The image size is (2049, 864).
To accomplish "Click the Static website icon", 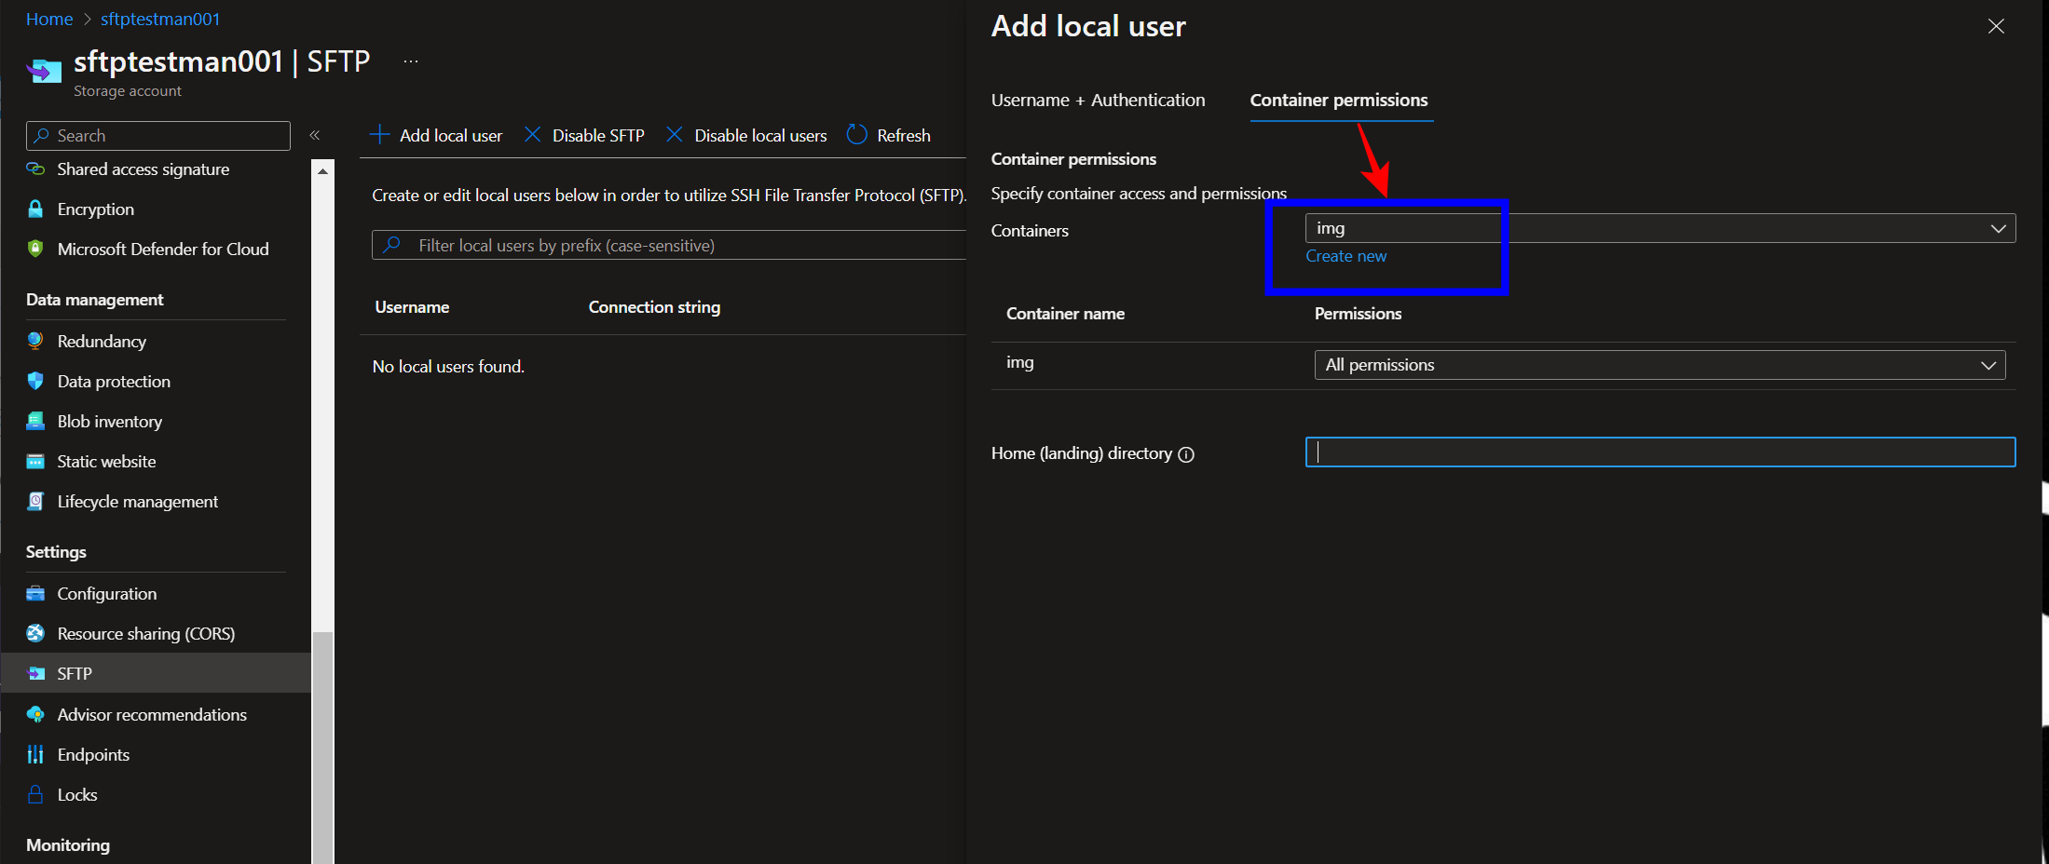I will coord(35,461).
